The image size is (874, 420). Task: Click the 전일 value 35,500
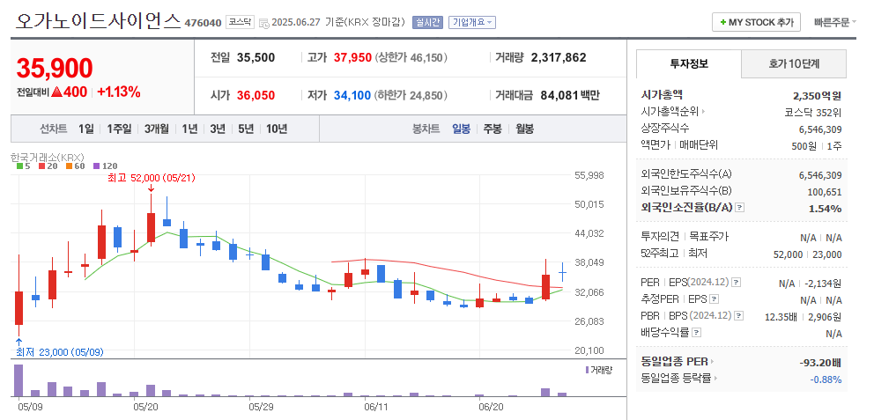coord(256,57)
